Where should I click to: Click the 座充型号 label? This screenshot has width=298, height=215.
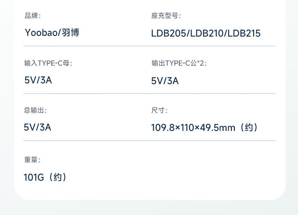tap(166, 16)
